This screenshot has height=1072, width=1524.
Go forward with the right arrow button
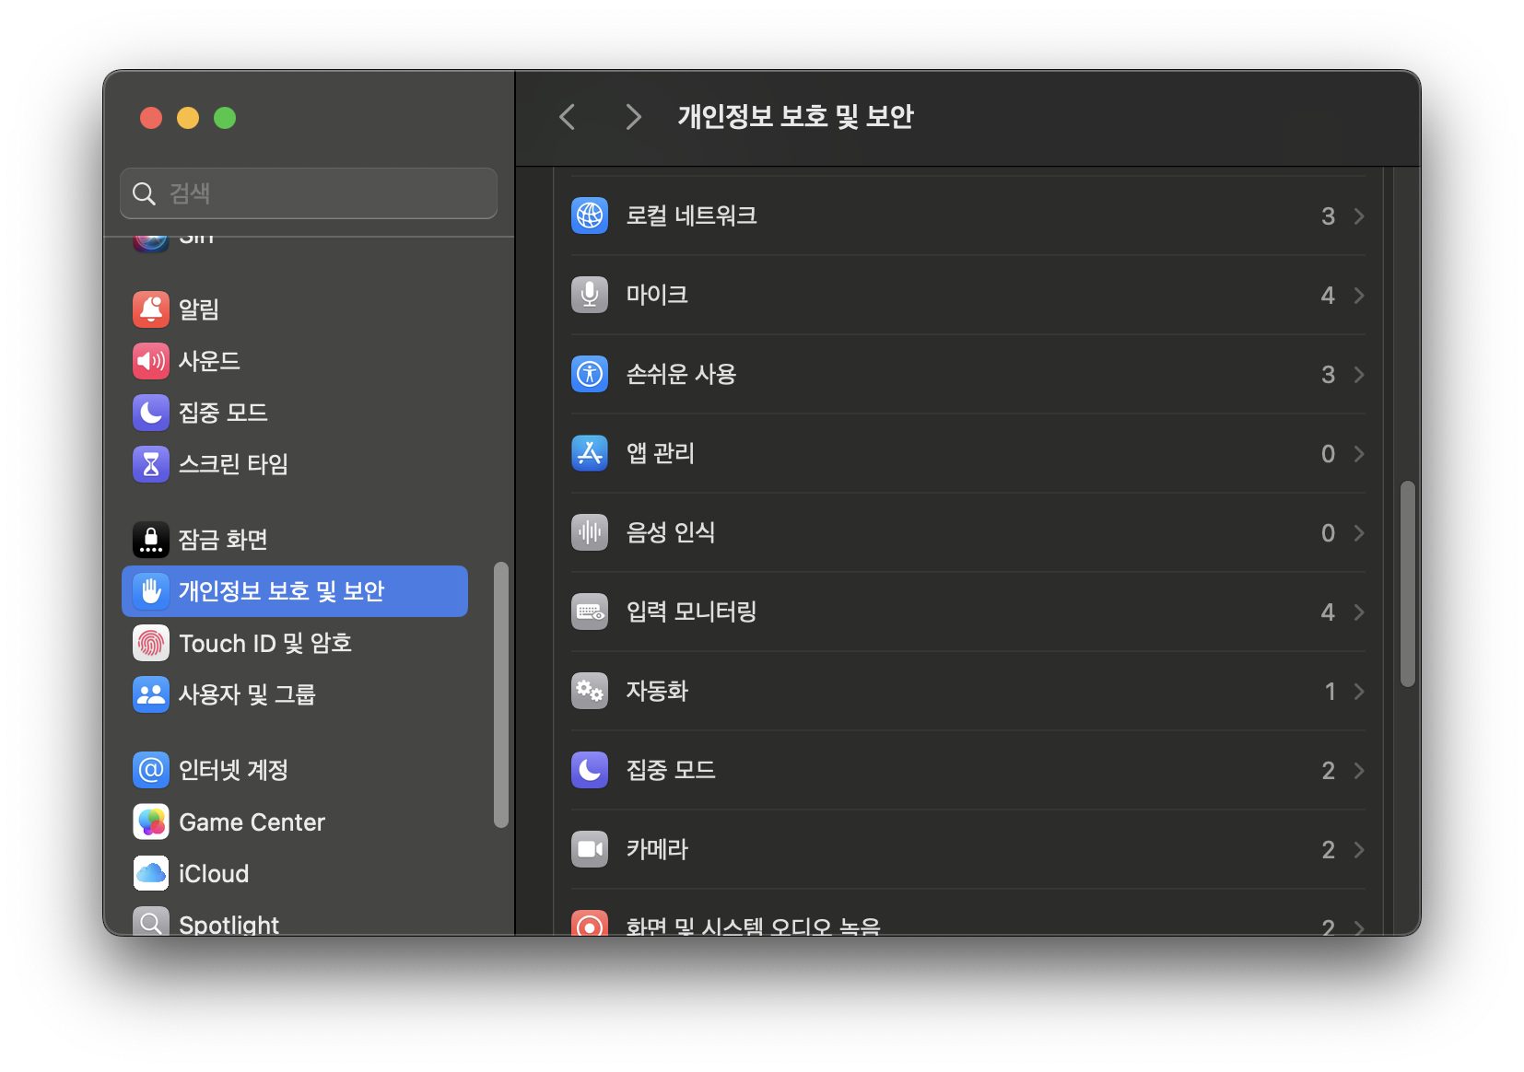(632, 117)
